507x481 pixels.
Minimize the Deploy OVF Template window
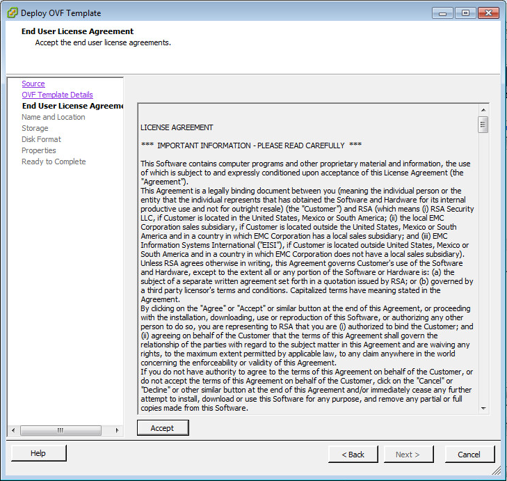[442, 13]
